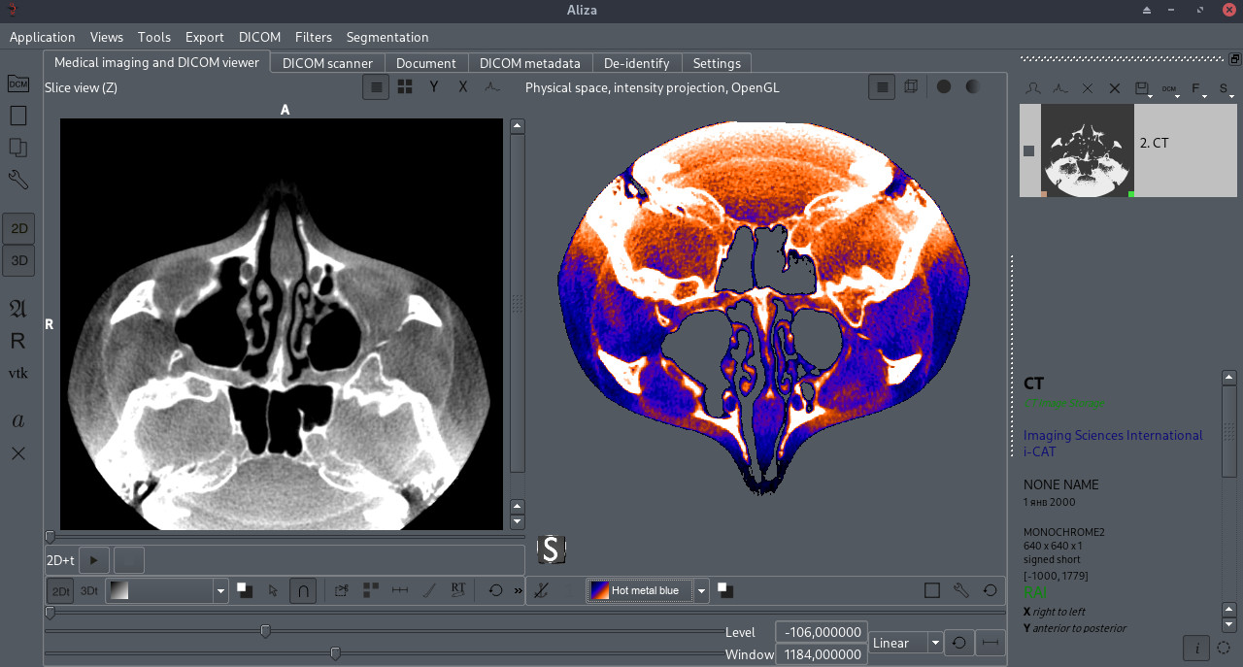Click the DCM open icon in left sidebar
The height and width of the screenshot is (667, 1243).
[17, 84]
